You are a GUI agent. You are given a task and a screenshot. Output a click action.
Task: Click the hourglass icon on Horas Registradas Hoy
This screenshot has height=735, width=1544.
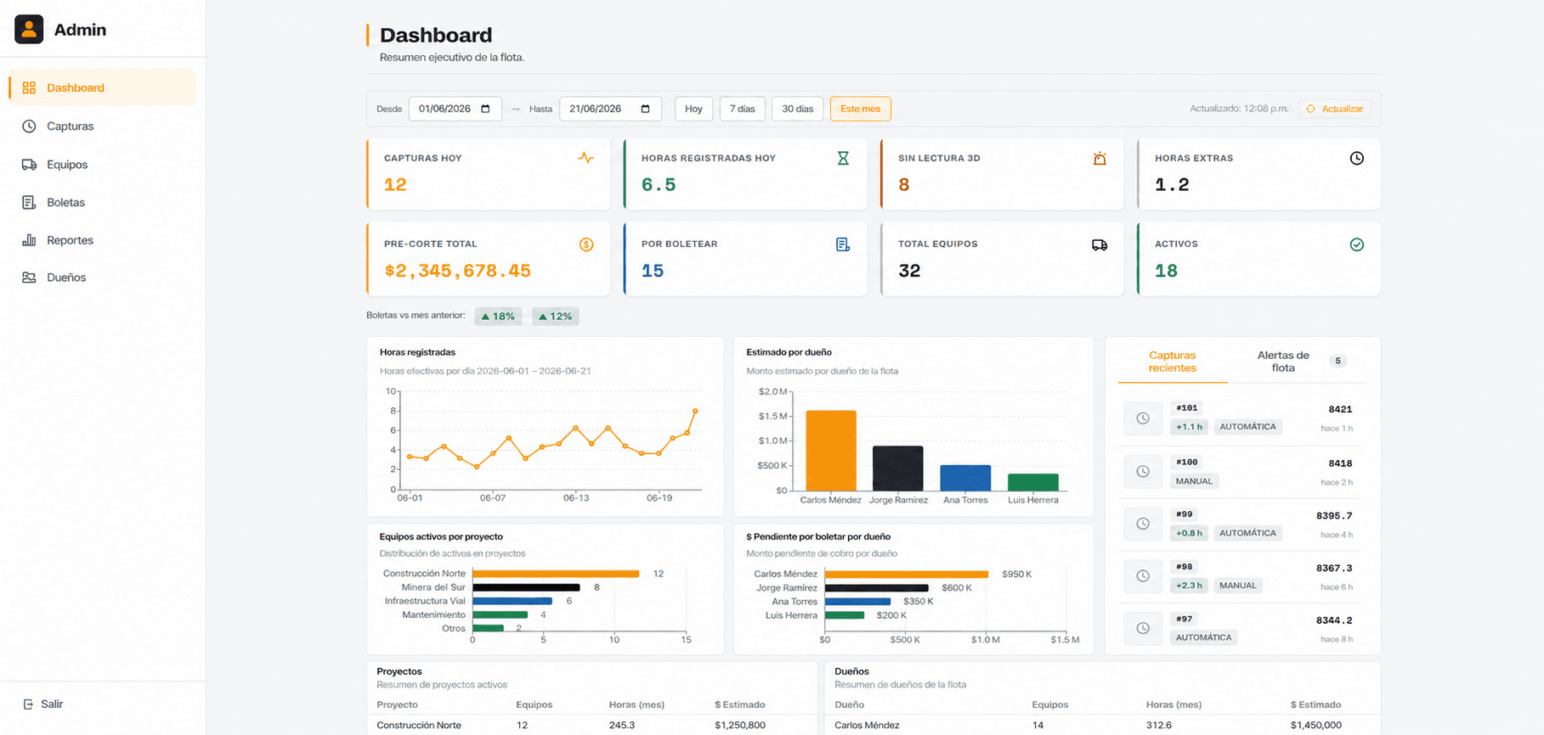pos(843,158)
